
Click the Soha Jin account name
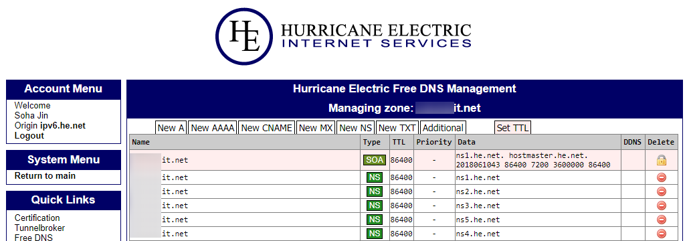(31, 116)
